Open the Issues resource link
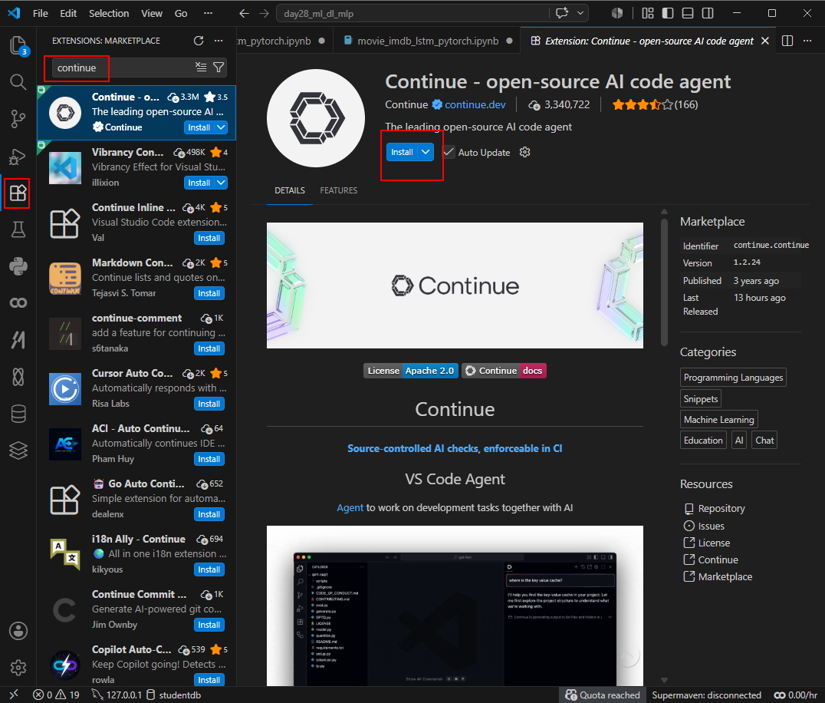The height and width of the screenshot is (703, 825). click(x=711, y=526)
